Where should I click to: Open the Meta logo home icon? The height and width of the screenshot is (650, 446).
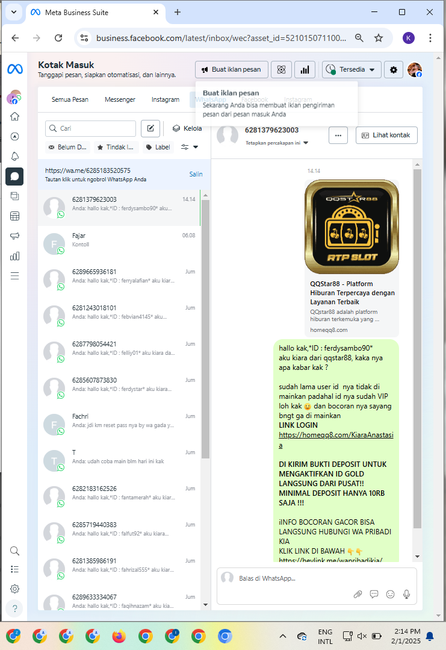pos(15,69)
